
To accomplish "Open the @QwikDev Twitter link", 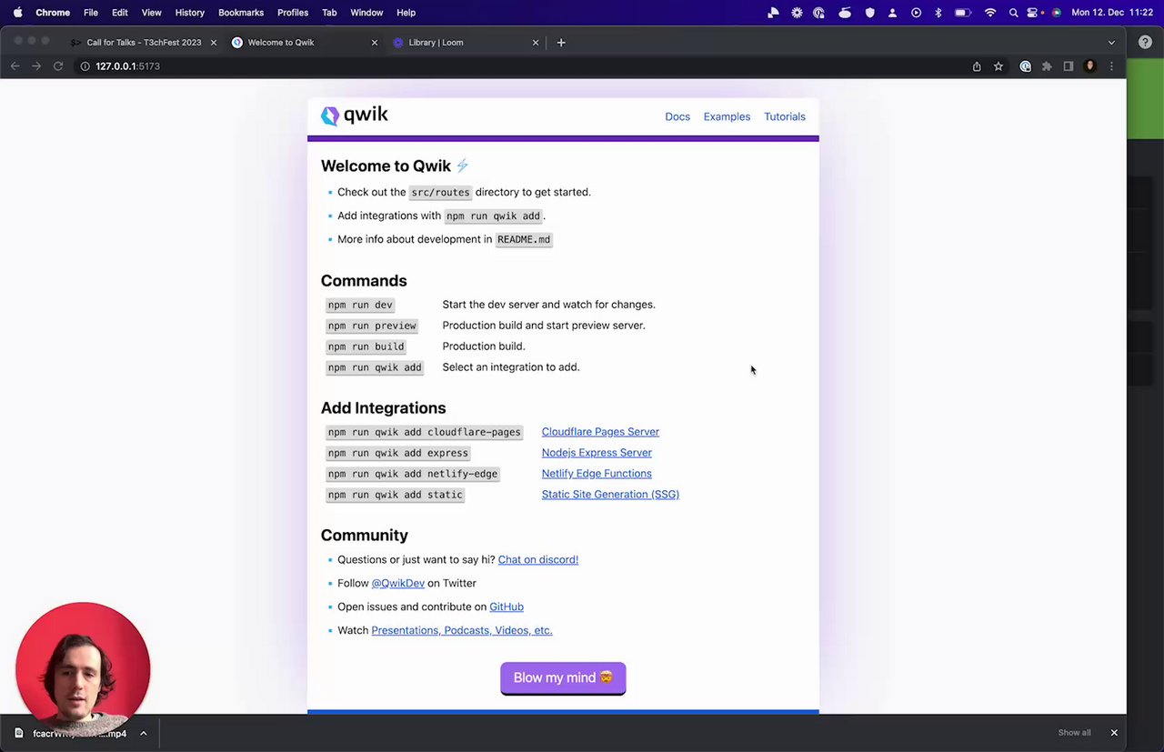I will 397,583.
